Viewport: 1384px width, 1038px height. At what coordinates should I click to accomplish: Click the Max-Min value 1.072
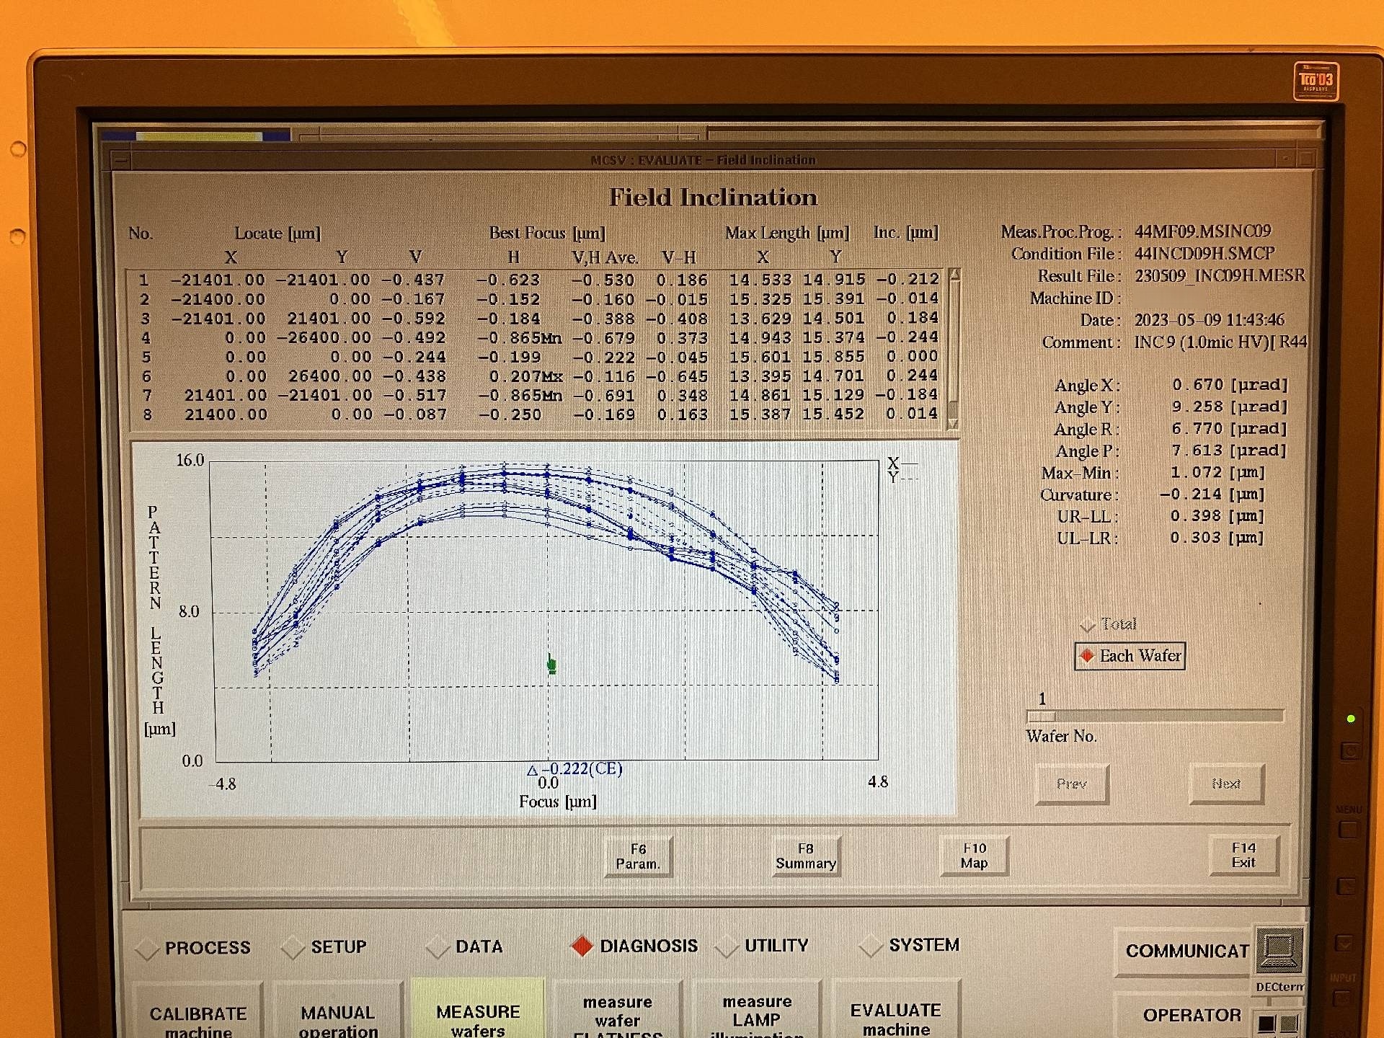point(1196,472)
